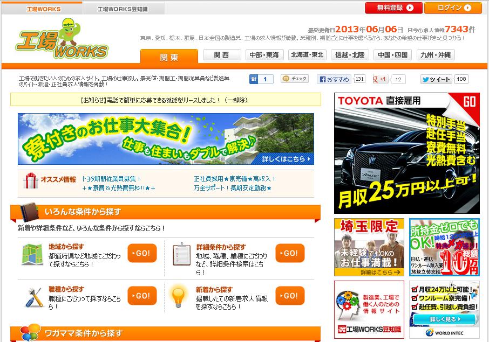
Task: Open the 職種から探す heading link
Action: (x=66, y=289)
